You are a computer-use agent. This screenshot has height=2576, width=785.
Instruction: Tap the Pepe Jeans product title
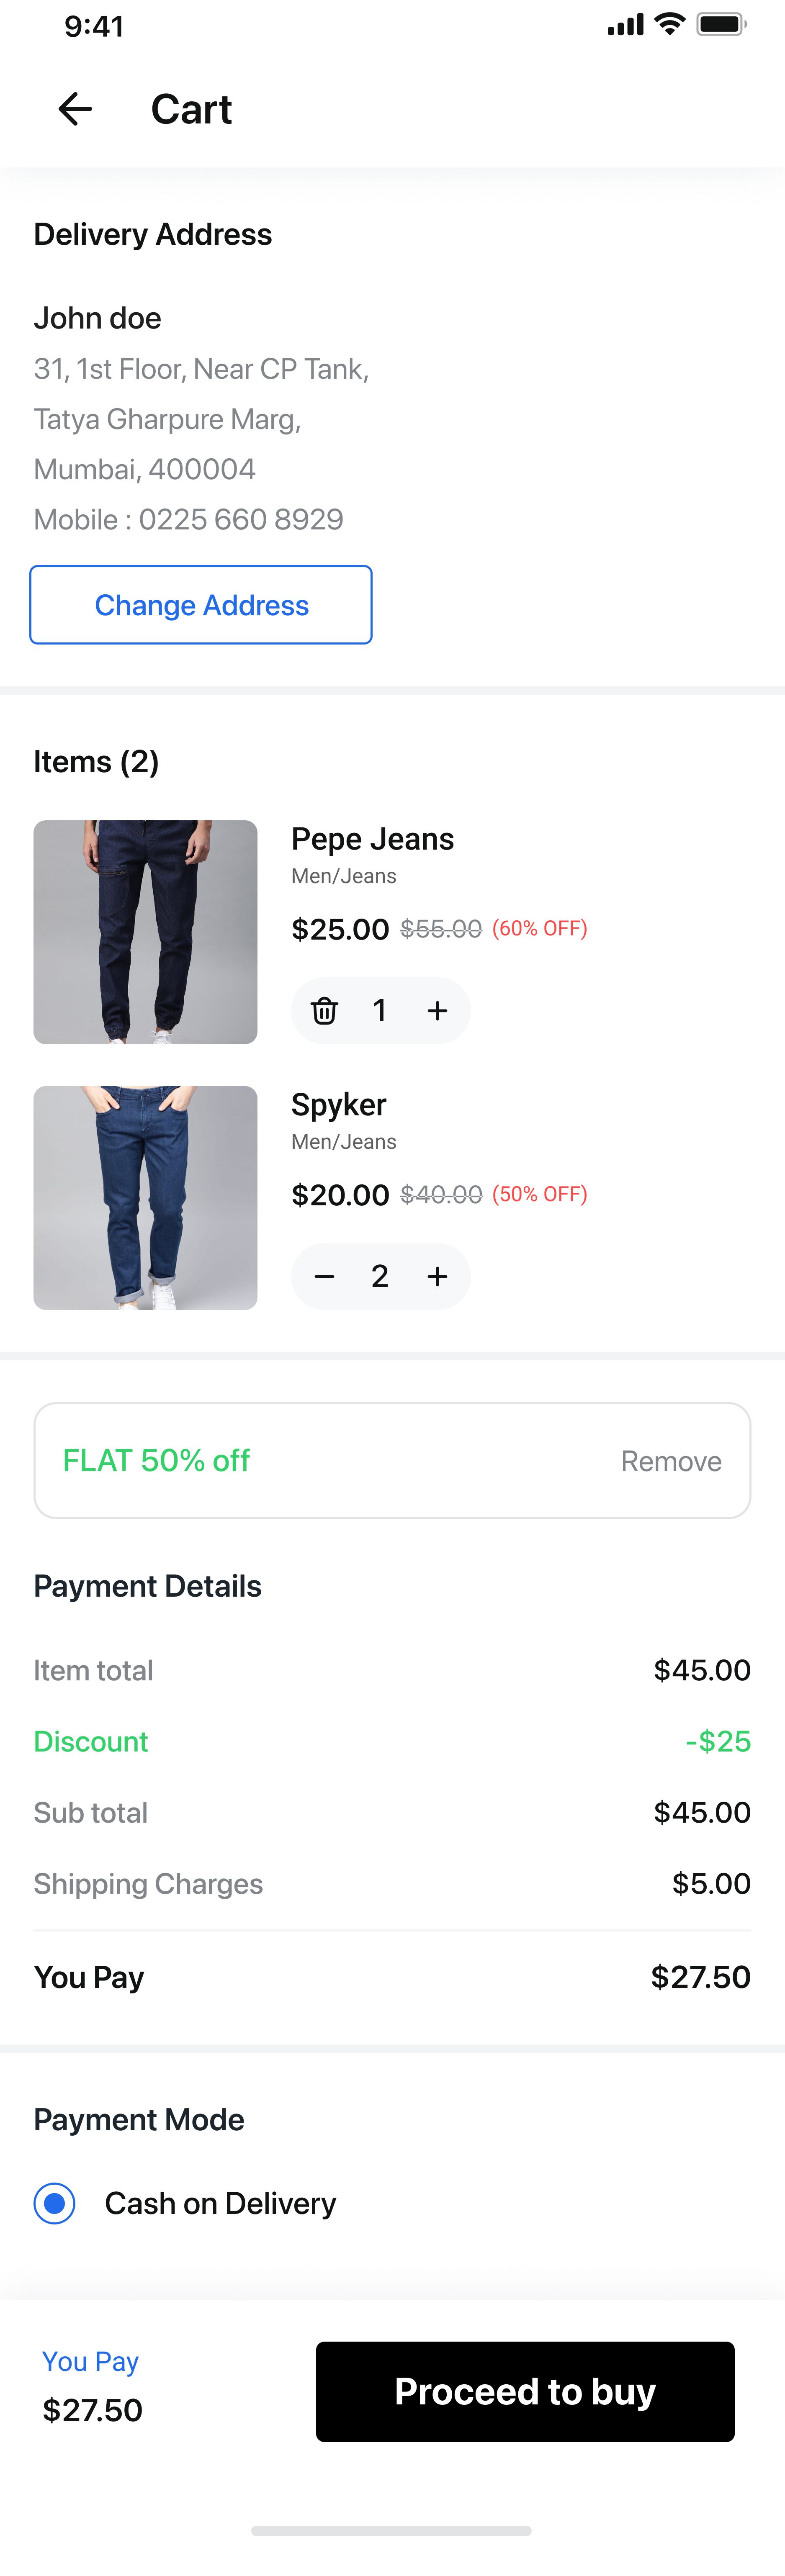[372, 839]
